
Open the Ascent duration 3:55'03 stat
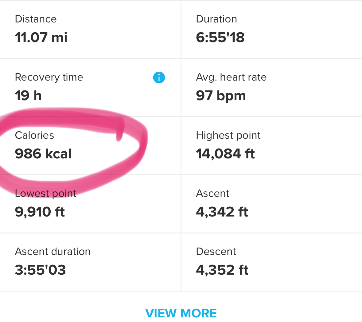coord(90,262)
